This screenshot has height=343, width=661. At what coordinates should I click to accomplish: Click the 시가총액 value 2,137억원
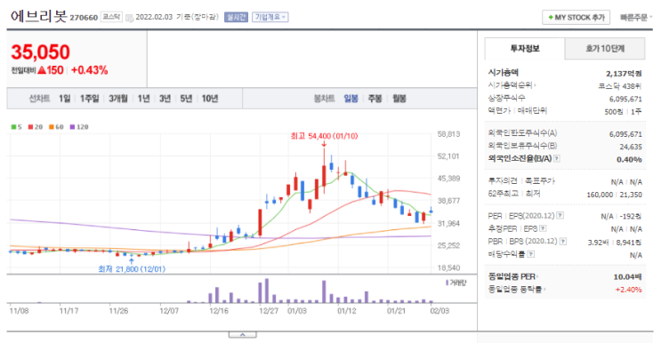click(624, 74)
